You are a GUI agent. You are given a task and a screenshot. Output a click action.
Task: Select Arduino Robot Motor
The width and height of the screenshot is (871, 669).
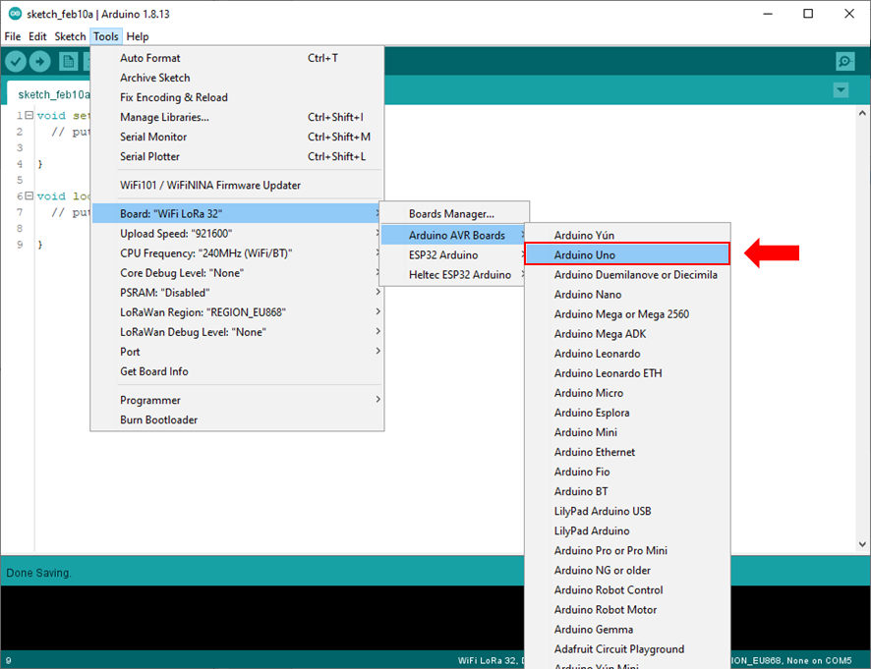tap(627, 610)
